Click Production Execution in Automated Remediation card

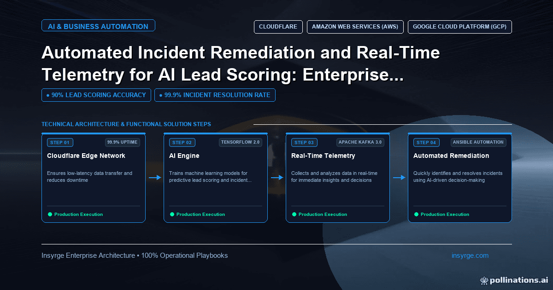[x=445, y=215]
